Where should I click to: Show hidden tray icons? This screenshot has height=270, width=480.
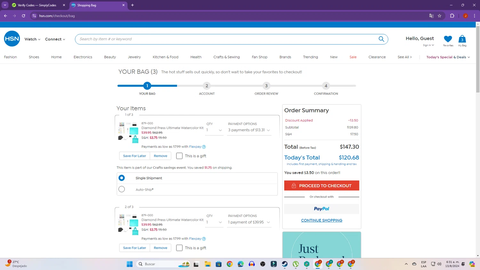pyautogui.click(x=406, y=264)
